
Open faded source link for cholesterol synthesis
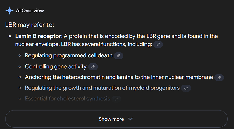coord(116,99)
